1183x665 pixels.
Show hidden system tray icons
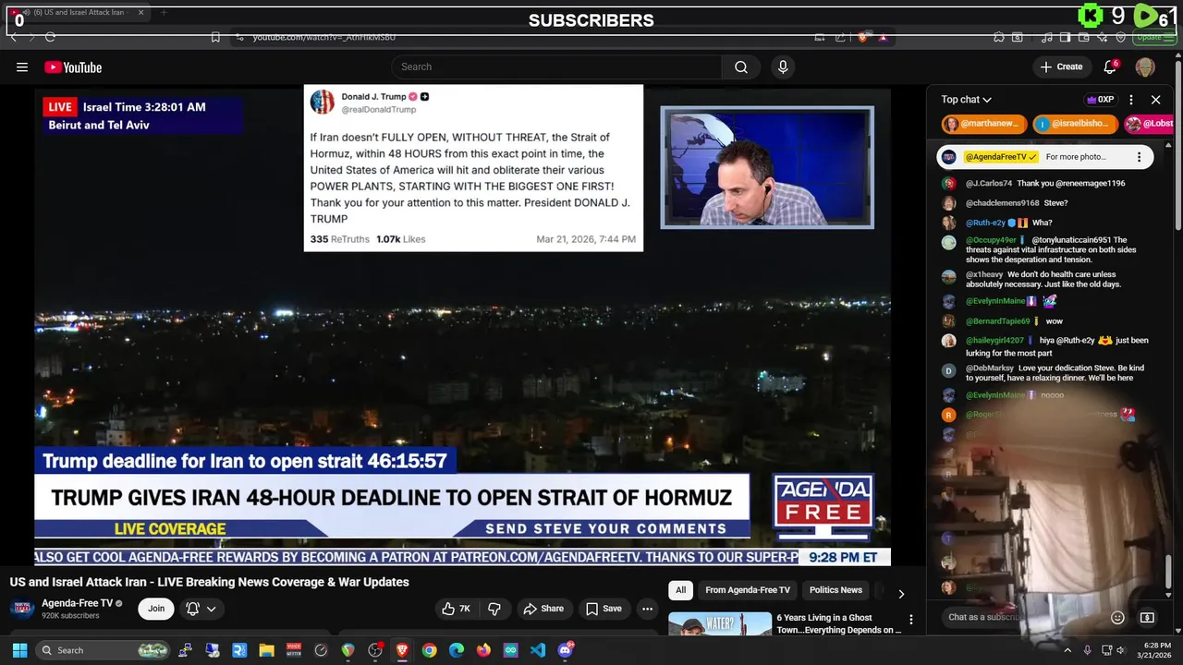coord(1067,650)
